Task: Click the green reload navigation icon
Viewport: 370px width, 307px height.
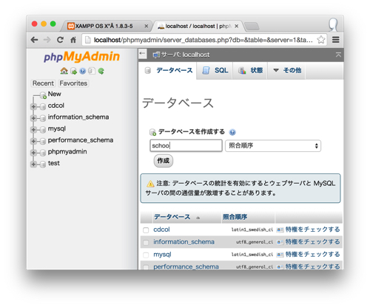Action: point(101,71)
